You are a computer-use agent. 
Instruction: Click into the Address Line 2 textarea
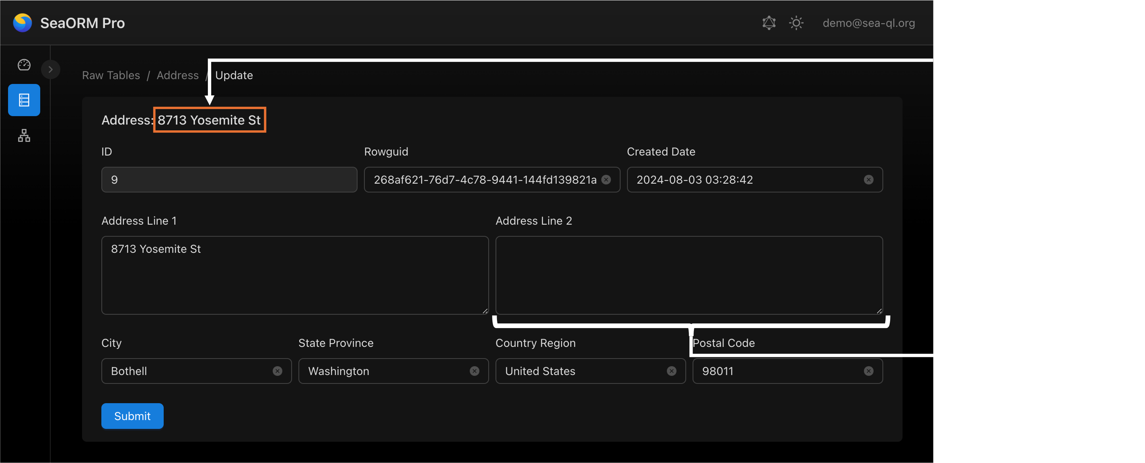click(689, 275)
